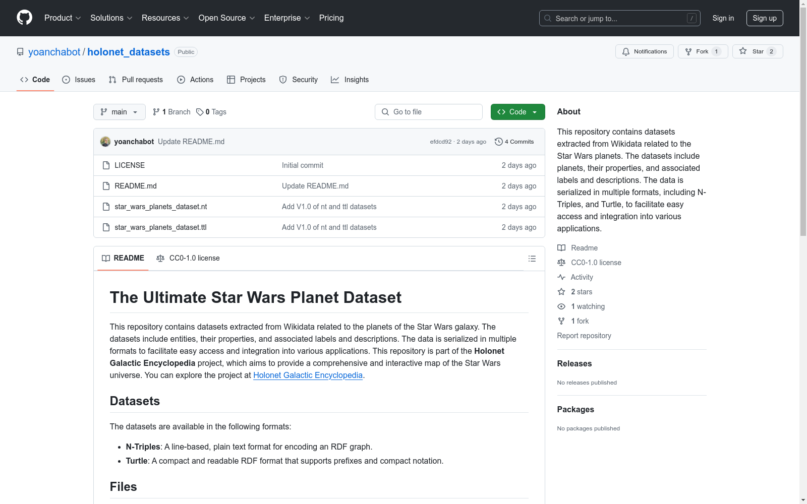Click the magnifier icon in search bar
This screenshot has height=504, width=807.
click(548, 18)
